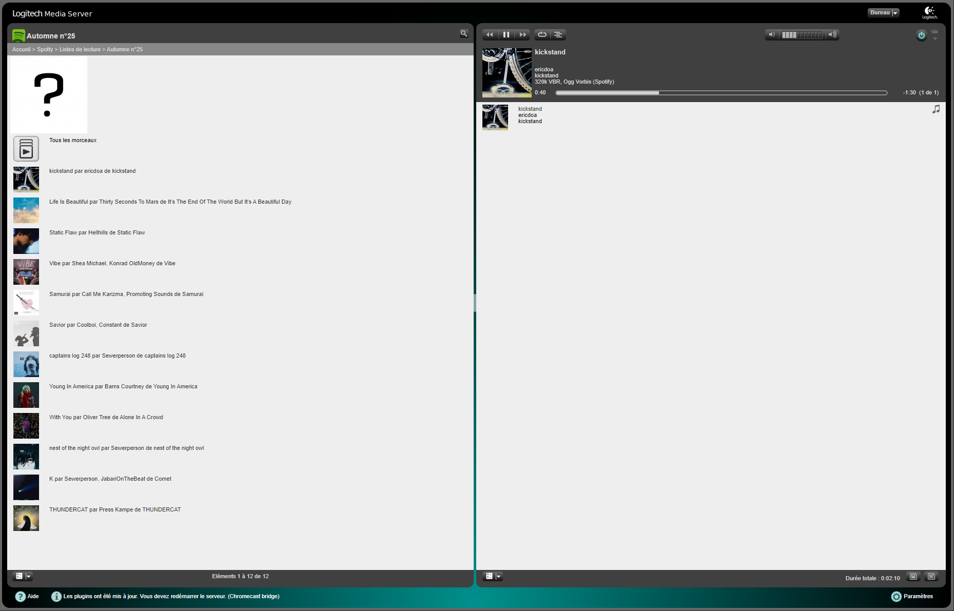Click the kickstand thumbnail in the queue row
This screenshot has width=954, height=611.
[495, 117]
